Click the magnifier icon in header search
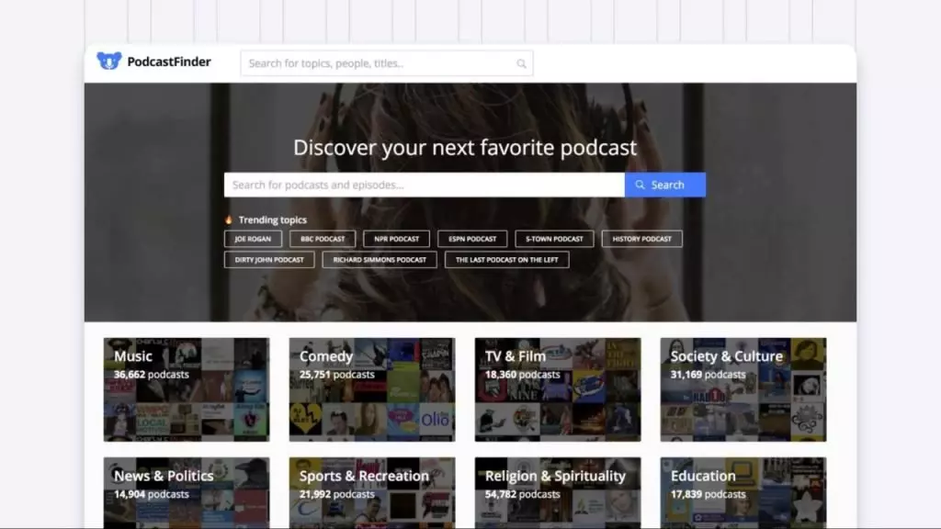The image size is (941, 529). point(522,63)
